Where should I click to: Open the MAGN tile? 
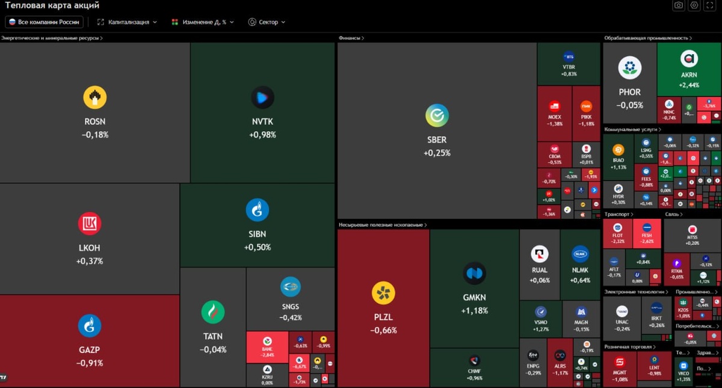[x=581, y=319]
